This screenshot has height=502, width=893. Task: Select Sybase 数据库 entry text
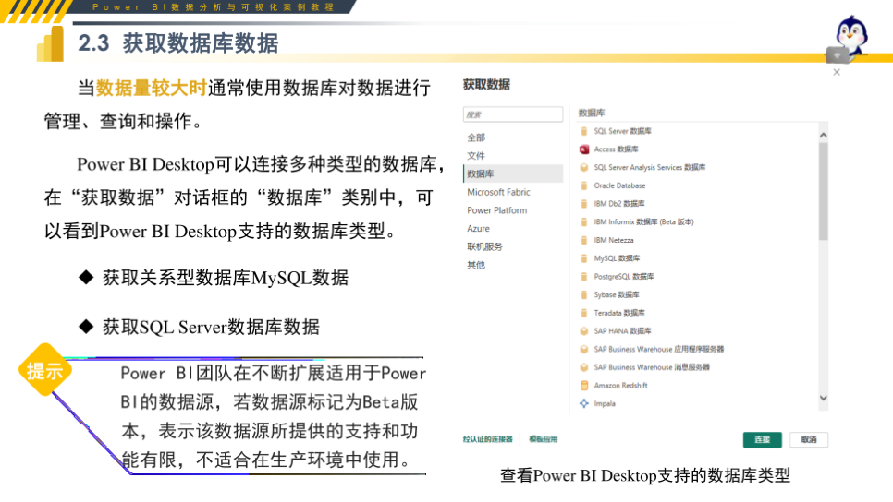point(617,294)
